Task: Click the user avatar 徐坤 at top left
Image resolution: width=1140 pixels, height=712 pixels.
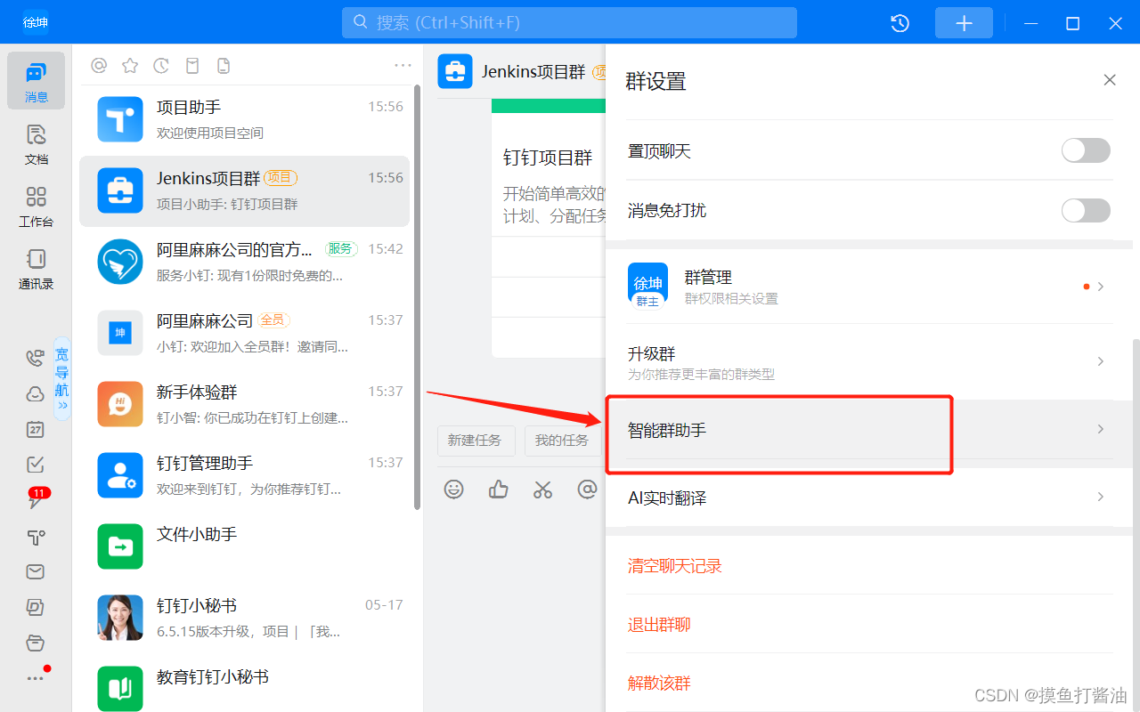Action: [x=36, y=22]
